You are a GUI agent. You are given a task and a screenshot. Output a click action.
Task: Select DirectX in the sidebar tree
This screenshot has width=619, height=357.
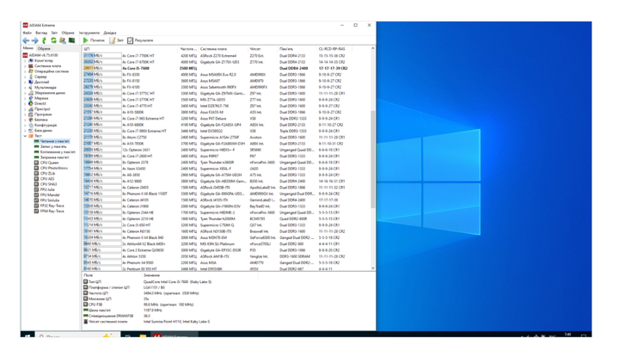click(x=38, y=103)
